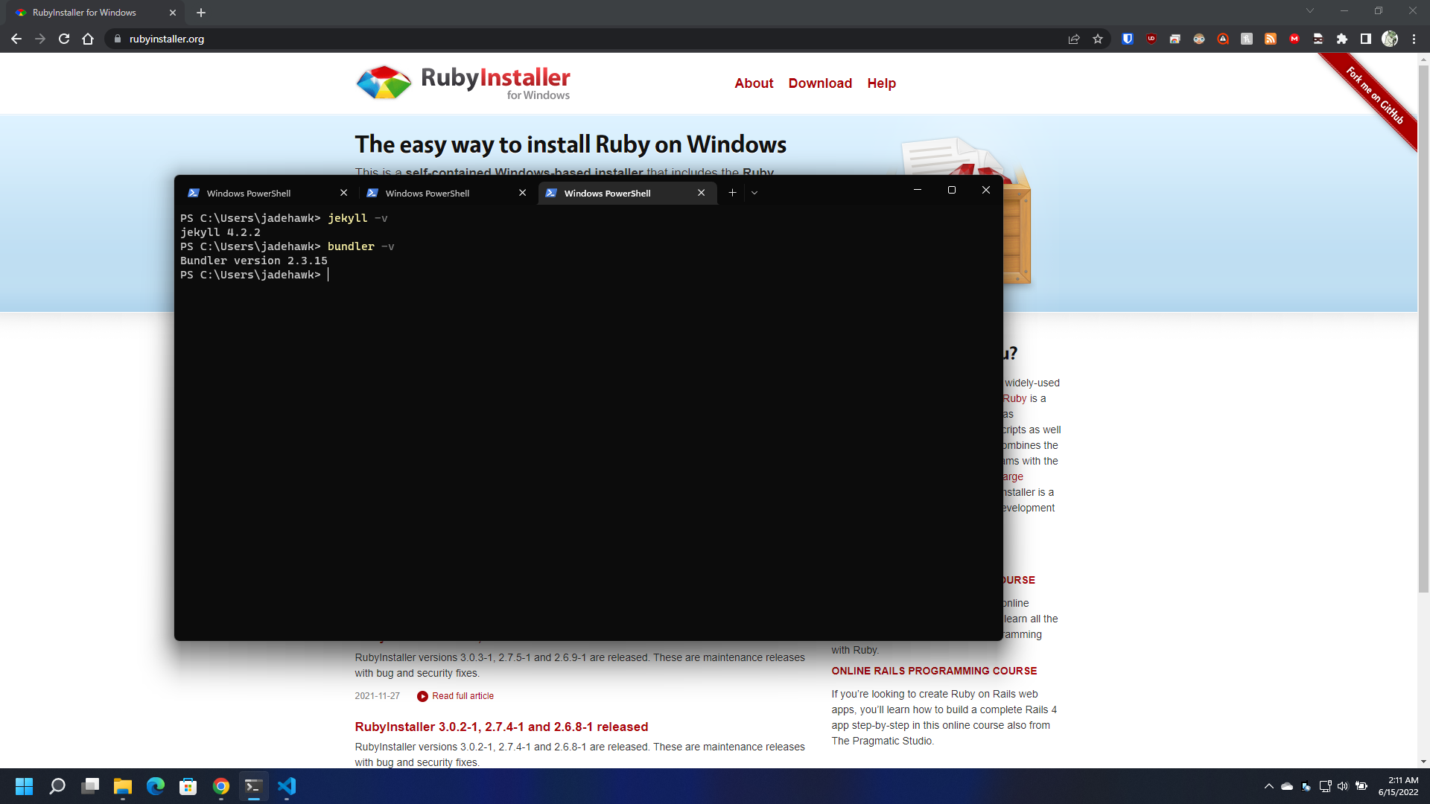Click the browser extensions puzzle icon
The height and width of the screenshot is (804, 1430).
click(x=1341, y=39)
